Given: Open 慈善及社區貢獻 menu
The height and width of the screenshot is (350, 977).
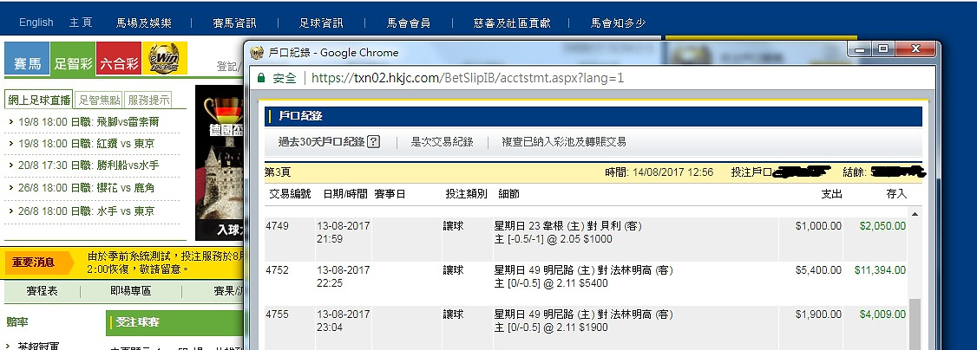Looking at the screenshot, I should click(x=512, y=23).
